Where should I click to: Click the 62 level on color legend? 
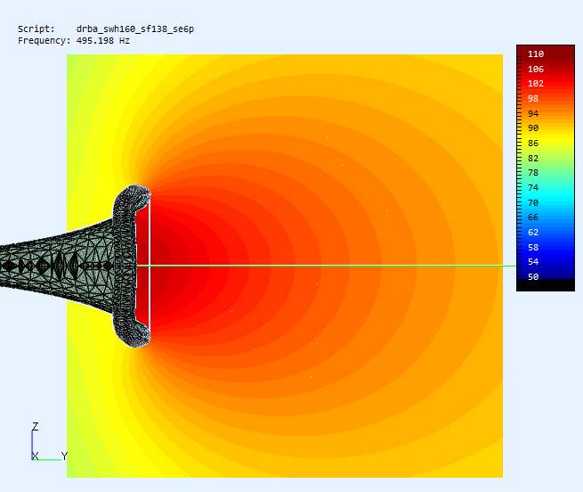[533, 233]
